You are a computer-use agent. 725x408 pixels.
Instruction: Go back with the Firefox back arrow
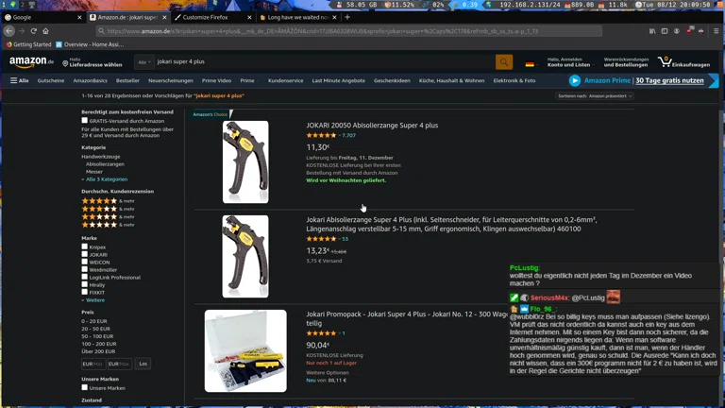9,31
